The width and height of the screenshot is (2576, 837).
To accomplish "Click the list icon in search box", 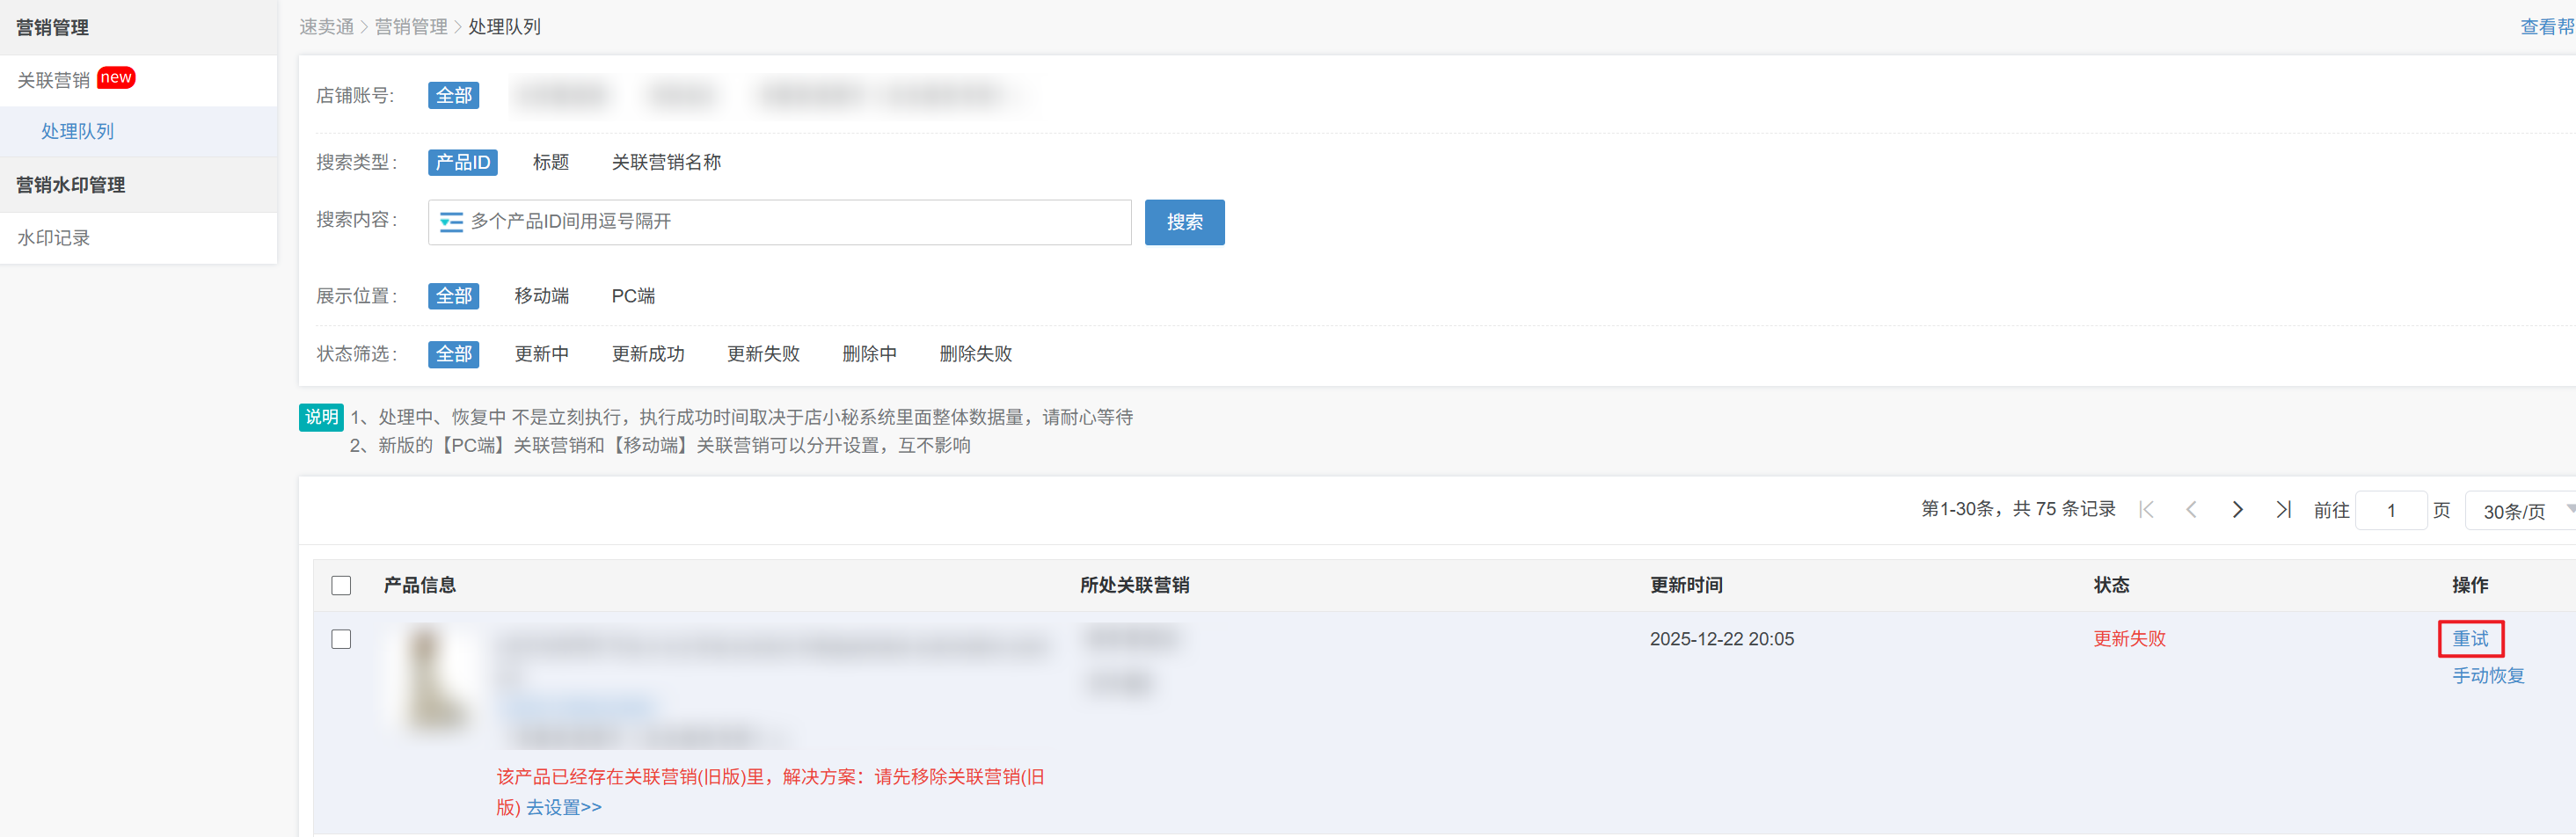I will 451,222.
